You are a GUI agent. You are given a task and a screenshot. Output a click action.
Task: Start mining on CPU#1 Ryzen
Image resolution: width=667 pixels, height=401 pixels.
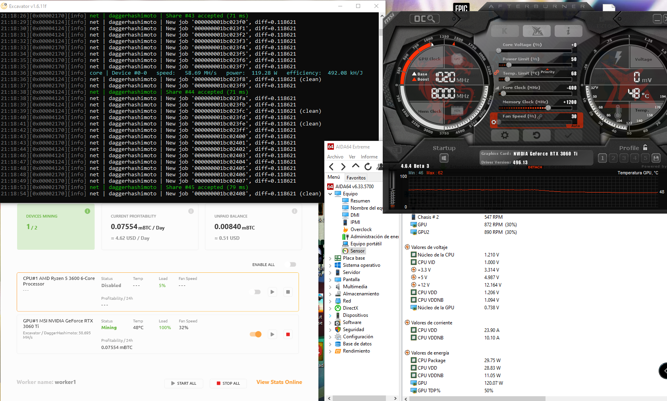tap(272, 292)
